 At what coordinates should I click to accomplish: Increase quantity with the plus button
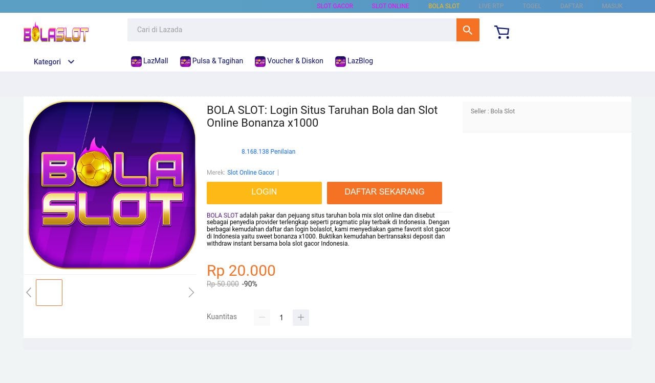301,318
